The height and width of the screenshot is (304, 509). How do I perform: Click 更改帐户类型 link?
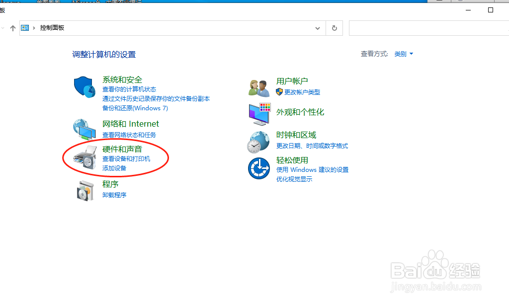click(302, 92)
